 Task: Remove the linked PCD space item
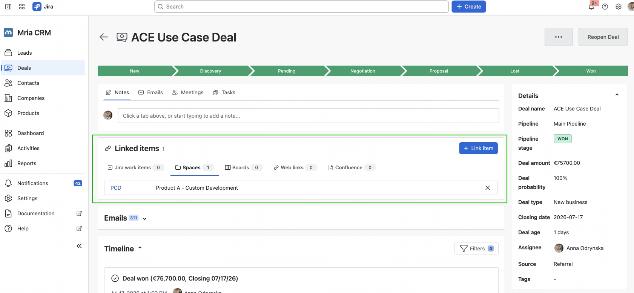pyautogui.click(x=488, y=188)
